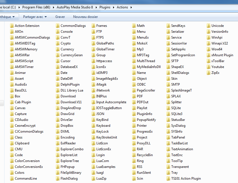
Task: Click the Youtube folder icon
Action: click(x=209, y=67)
